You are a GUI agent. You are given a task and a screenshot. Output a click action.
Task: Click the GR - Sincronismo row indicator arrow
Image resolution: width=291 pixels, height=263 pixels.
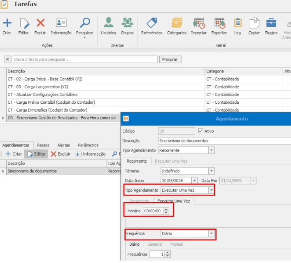(3, 118)
